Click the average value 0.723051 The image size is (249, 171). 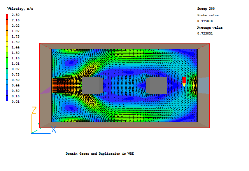(205, 33)
